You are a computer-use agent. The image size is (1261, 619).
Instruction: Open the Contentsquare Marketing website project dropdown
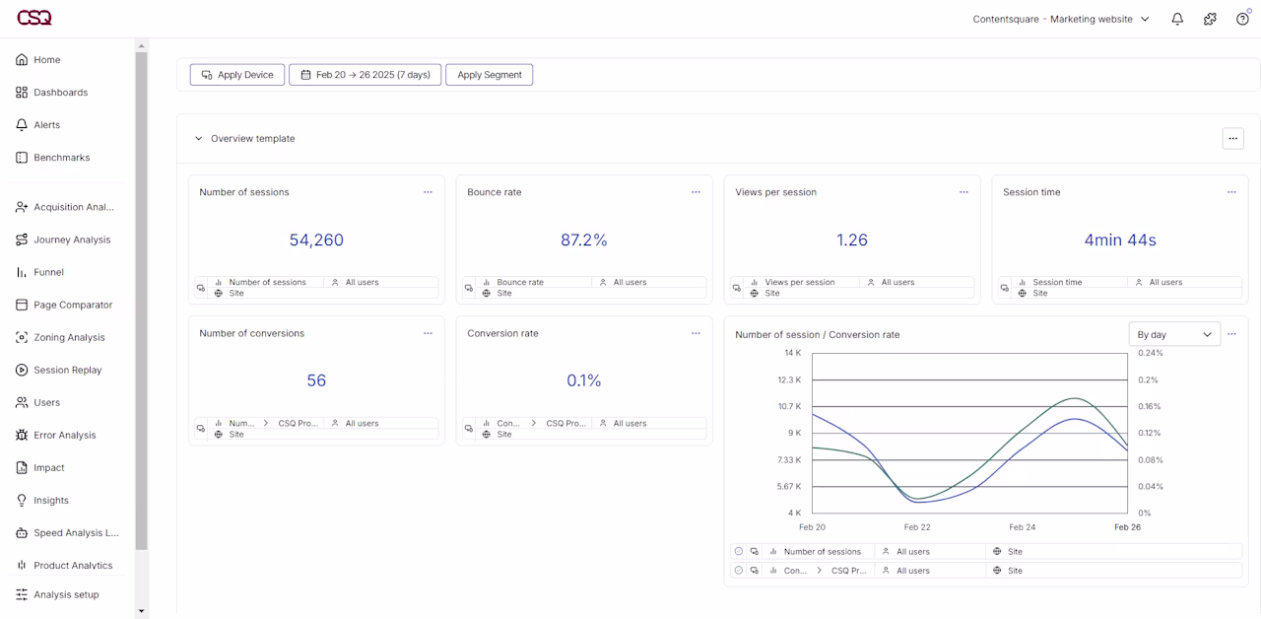[x=1061, y=19]
